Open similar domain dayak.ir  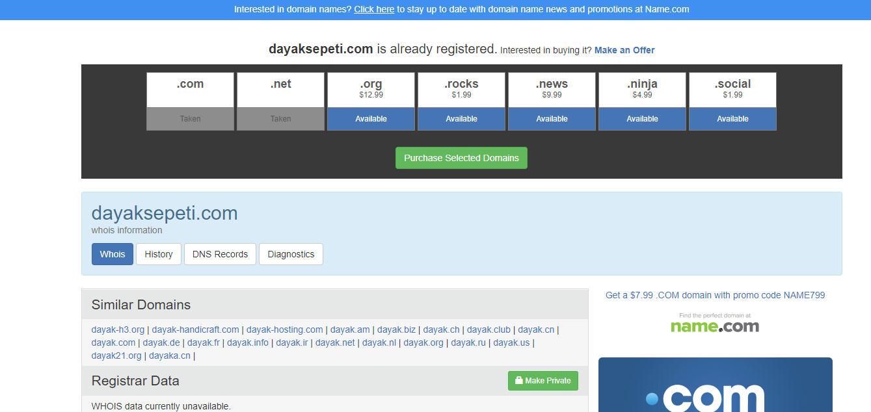(x=292, y=342)
